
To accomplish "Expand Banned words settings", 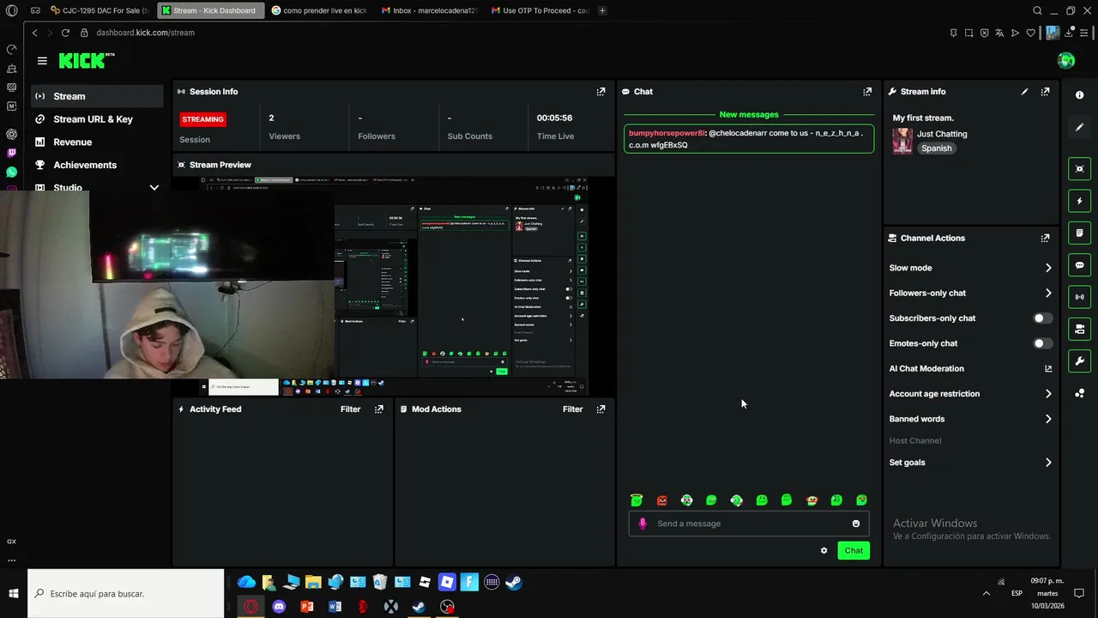I will point(1048,419).
